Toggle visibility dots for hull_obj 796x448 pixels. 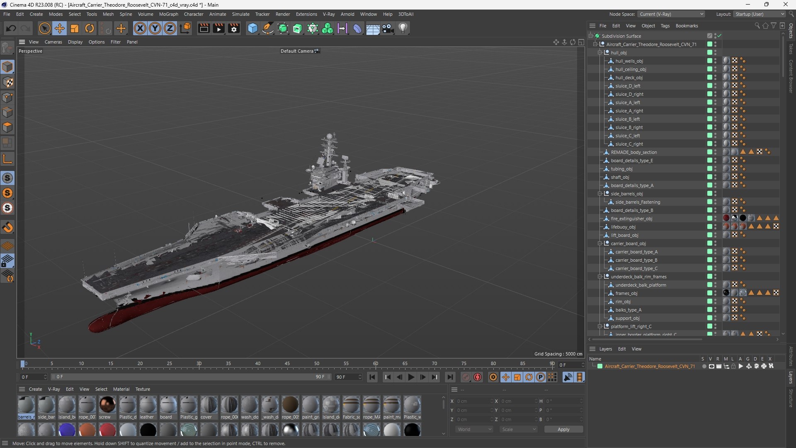715,53
